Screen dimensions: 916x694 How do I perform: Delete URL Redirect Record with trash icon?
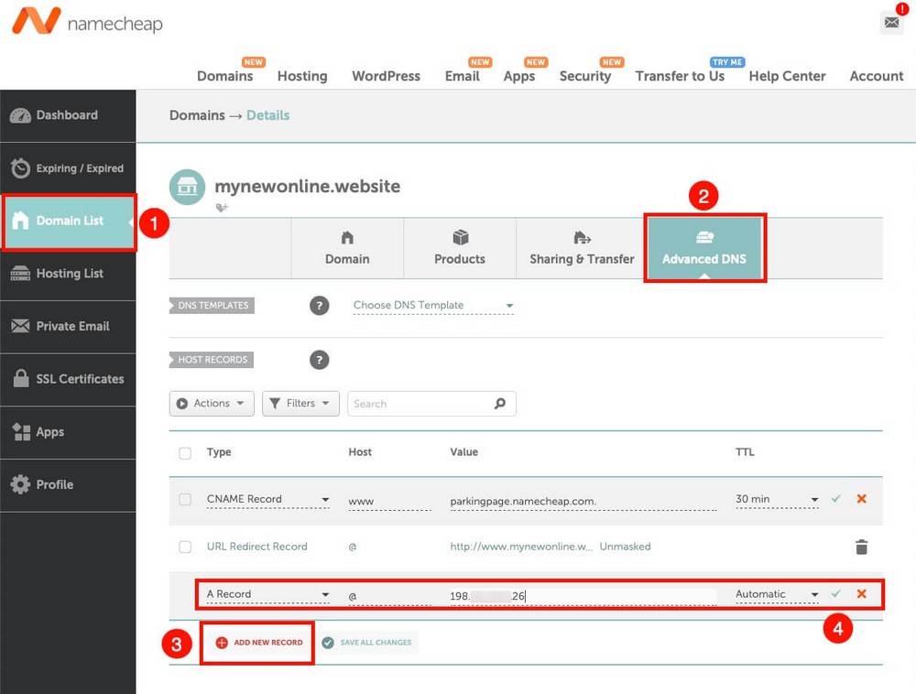861,547
